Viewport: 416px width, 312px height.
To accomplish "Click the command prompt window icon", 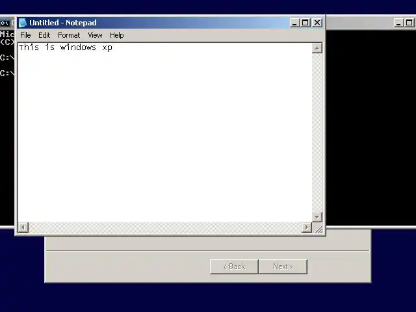I will tap(5, 23).
